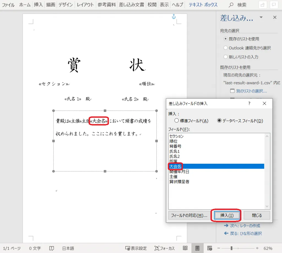Open the mail merge pane options dropdown

pyautogui.click(x=261, y=17)
